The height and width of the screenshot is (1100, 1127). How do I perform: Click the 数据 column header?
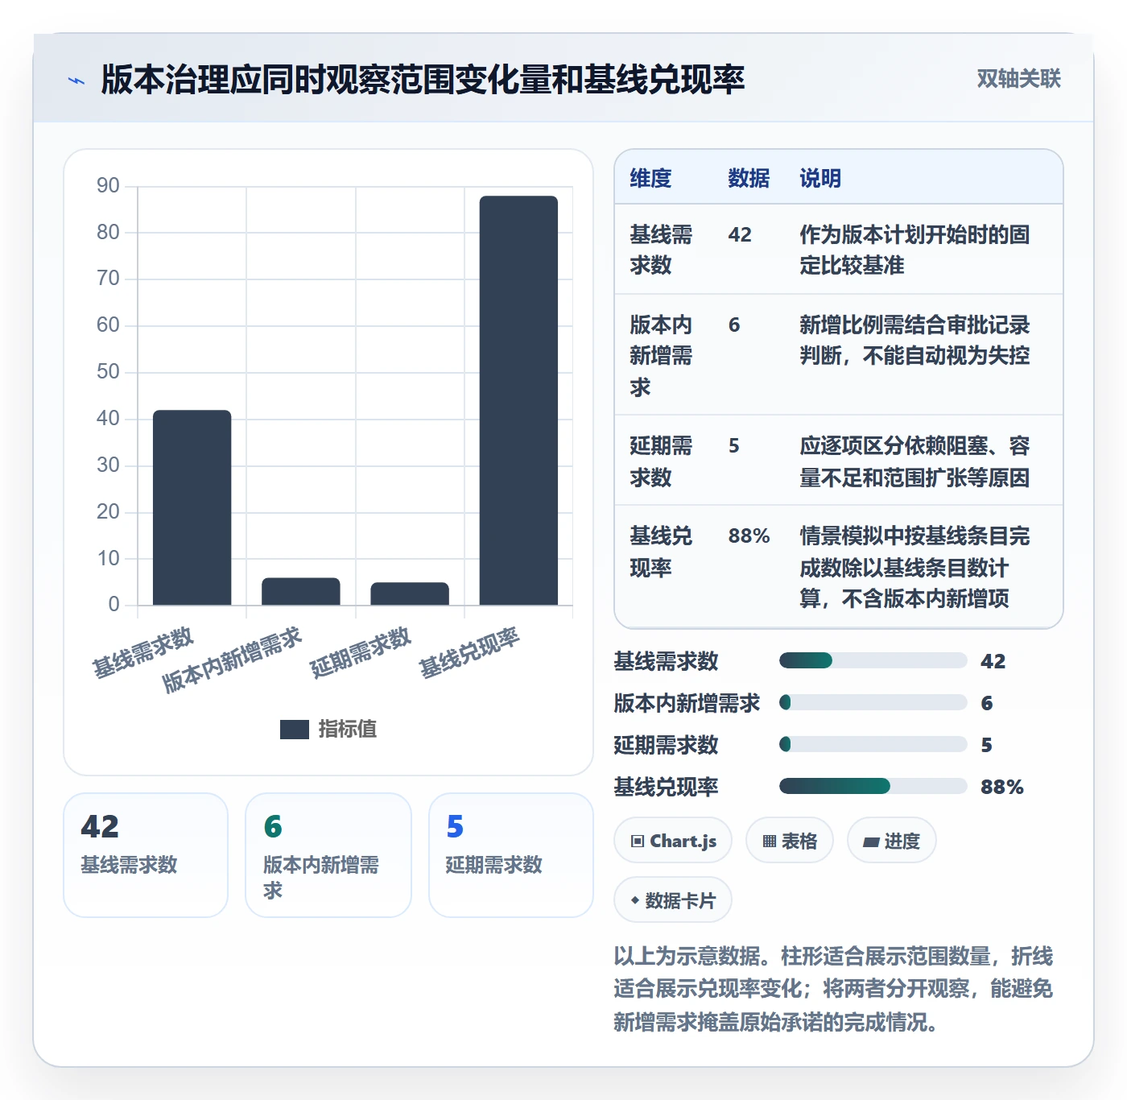[x=749, y=178]
